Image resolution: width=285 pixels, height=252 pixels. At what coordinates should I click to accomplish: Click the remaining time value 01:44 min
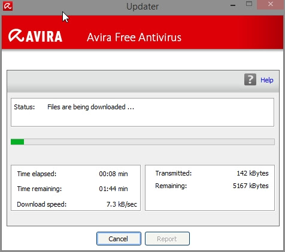coord(113,189)
